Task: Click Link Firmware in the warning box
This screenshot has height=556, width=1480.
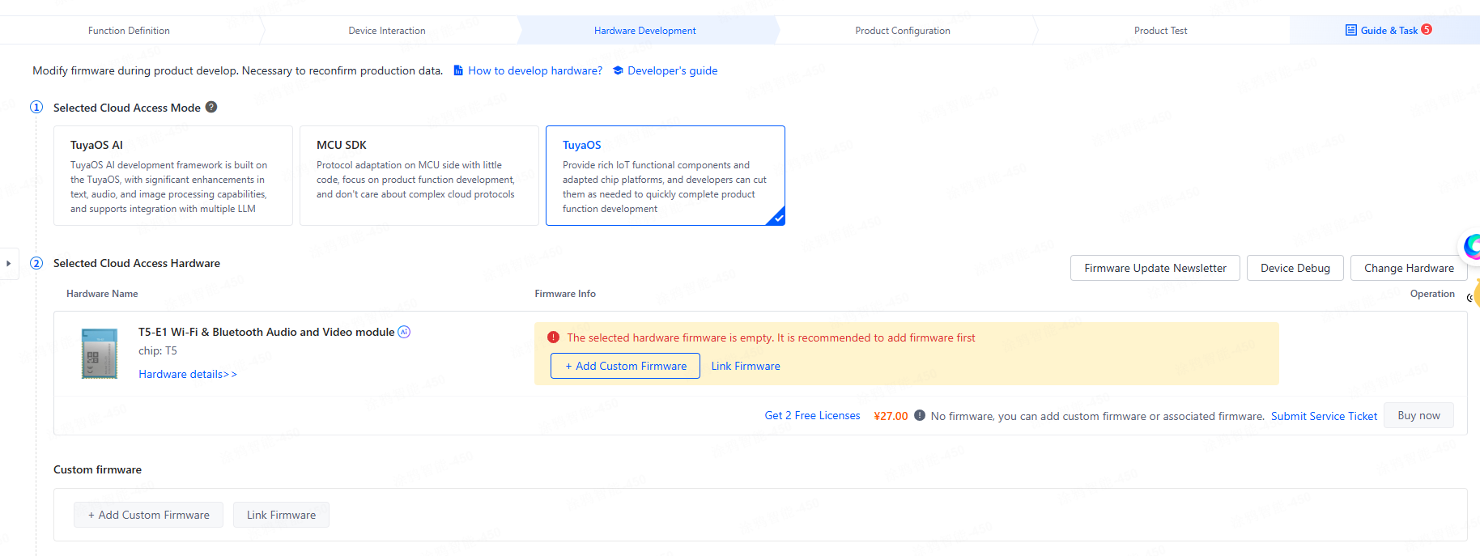Action: (746, 366)
